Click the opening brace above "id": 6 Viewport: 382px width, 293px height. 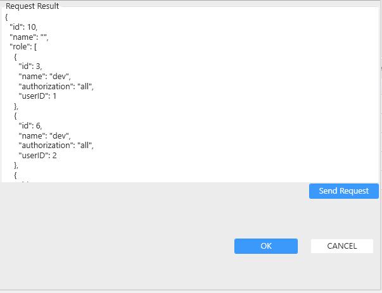16,116
